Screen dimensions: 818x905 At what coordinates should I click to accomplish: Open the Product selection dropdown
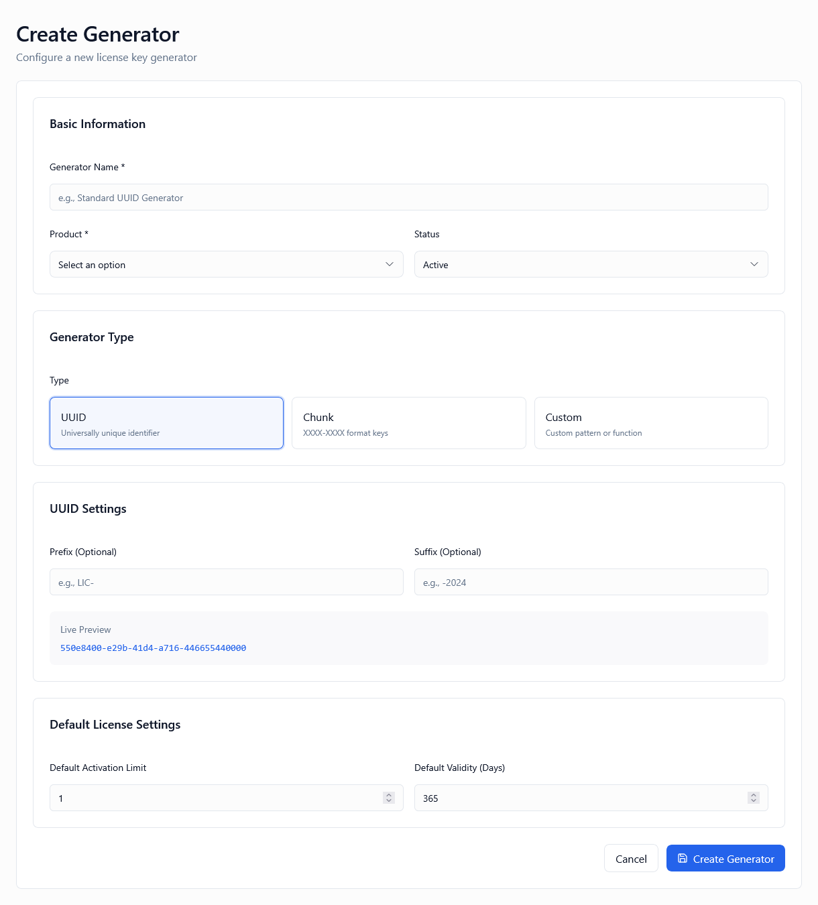226,264
